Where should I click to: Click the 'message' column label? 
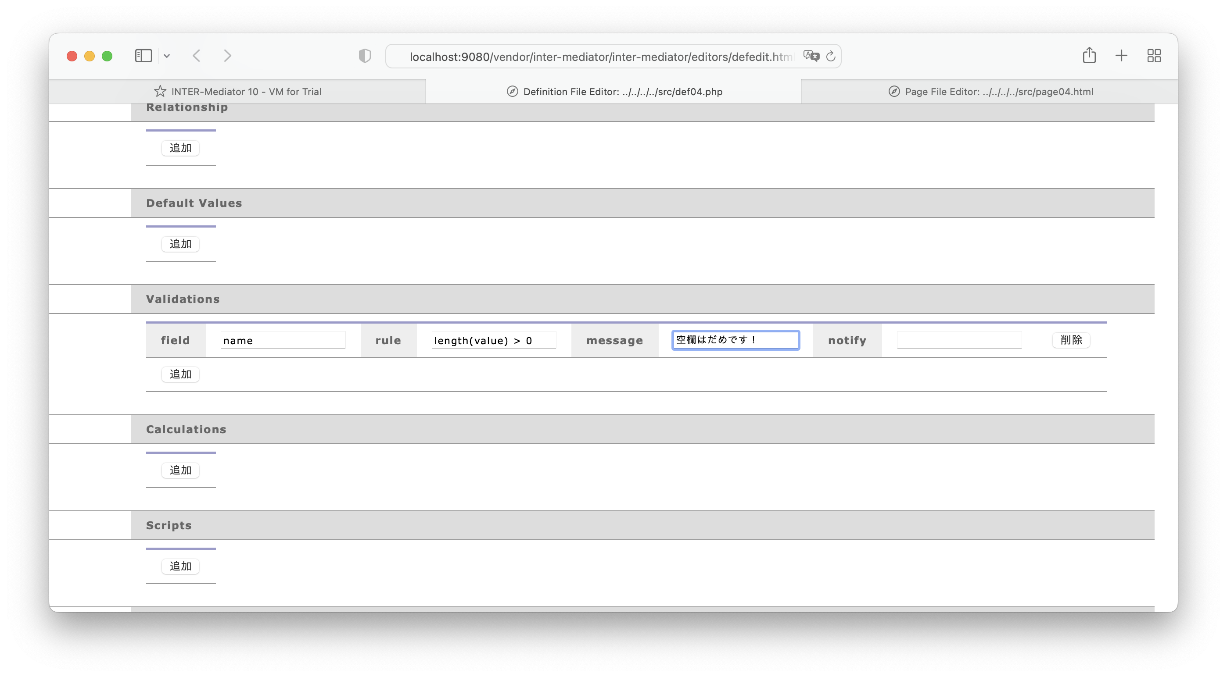[614, 341]
